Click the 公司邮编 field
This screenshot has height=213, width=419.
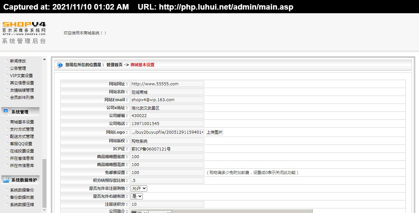[x=167, y=116]
